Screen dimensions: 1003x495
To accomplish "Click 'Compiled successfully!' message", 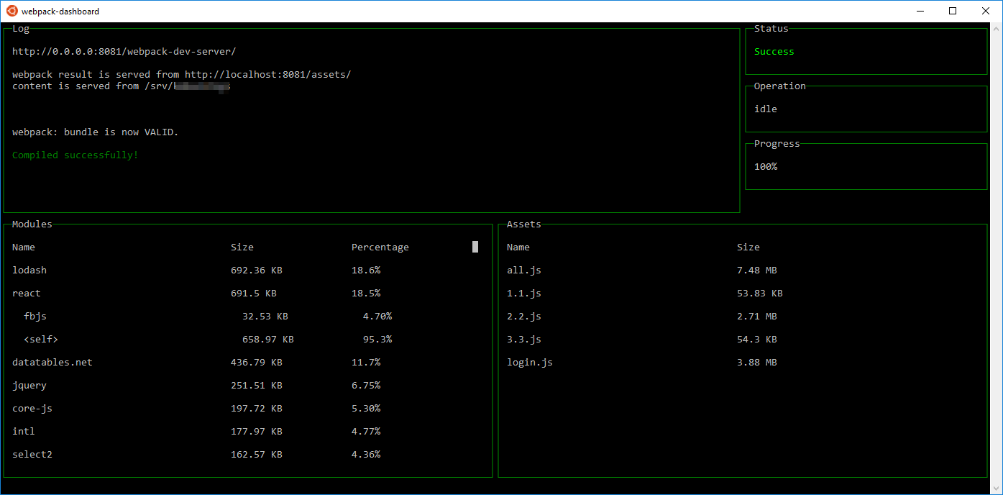I will pos(75,155).
